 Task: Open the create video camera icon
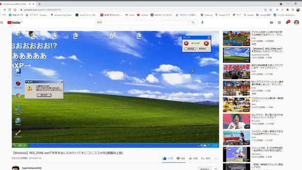tap(271, 23)
